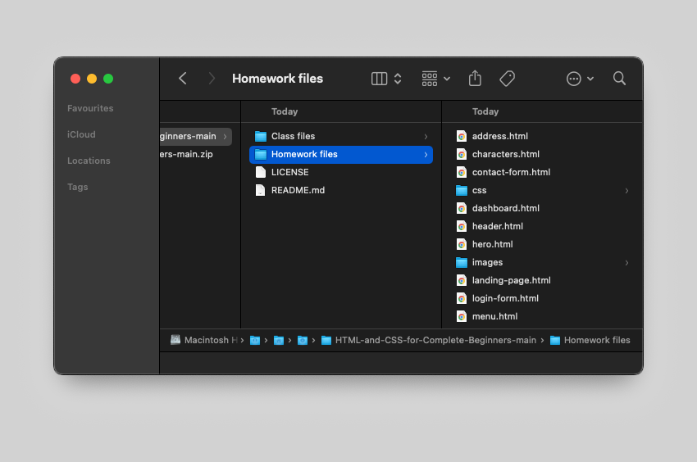Click the Tags toolbar icon
Viewport: 697px width, 462px height.
coord(508,79)
